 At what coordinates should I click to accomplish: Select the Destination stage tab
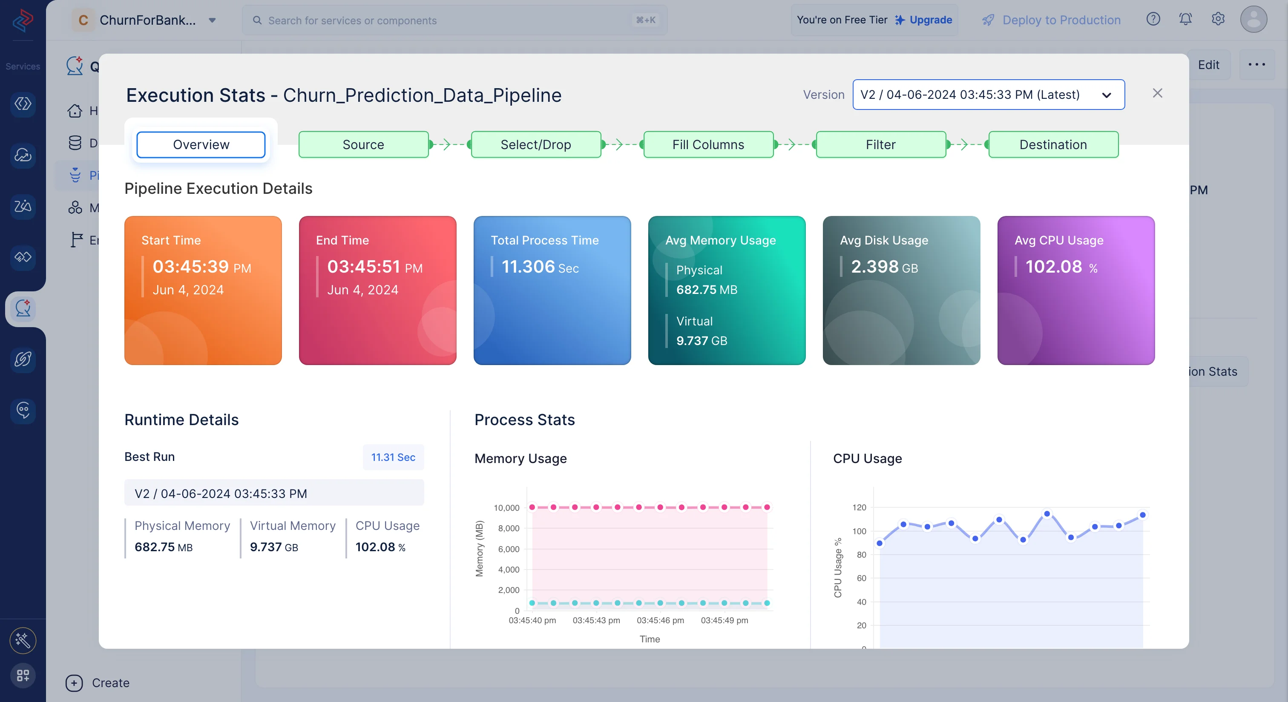1053,144
